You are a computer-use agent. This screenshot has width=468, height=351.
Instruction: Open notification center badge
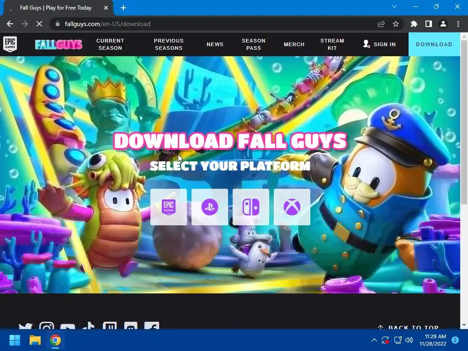(x=455, y=340)
